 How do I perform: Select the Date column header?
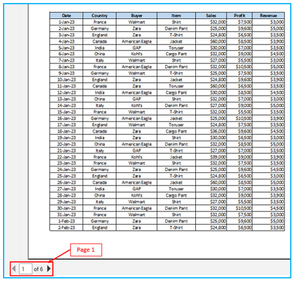(66, 15)
